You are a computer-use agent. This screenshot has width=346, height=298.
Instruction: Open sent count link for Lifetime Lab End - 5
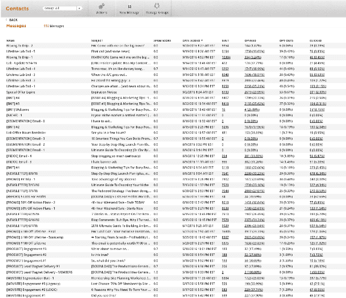pos(225,51)
